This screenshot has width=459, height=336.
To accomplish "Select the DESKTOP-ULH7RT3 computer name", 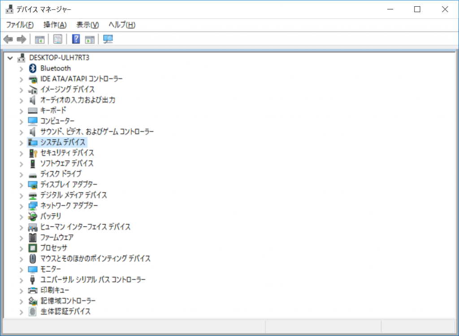I will [59, 58].
